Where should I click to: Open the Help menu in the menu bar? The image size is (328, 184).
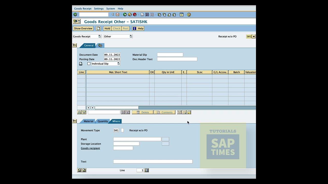[120, 9]
